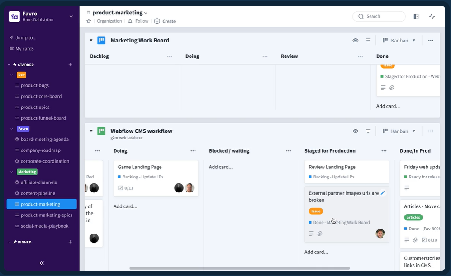Click checklist 0/11 on Game Landing Page
This screenshot has height=276, width=451.
coord(126,188)
